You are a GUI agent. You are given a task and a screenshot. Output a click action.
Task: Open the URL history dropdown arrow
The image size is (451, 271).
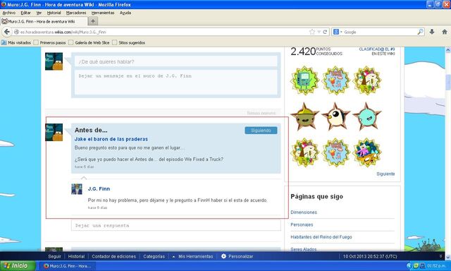[319, 32]
